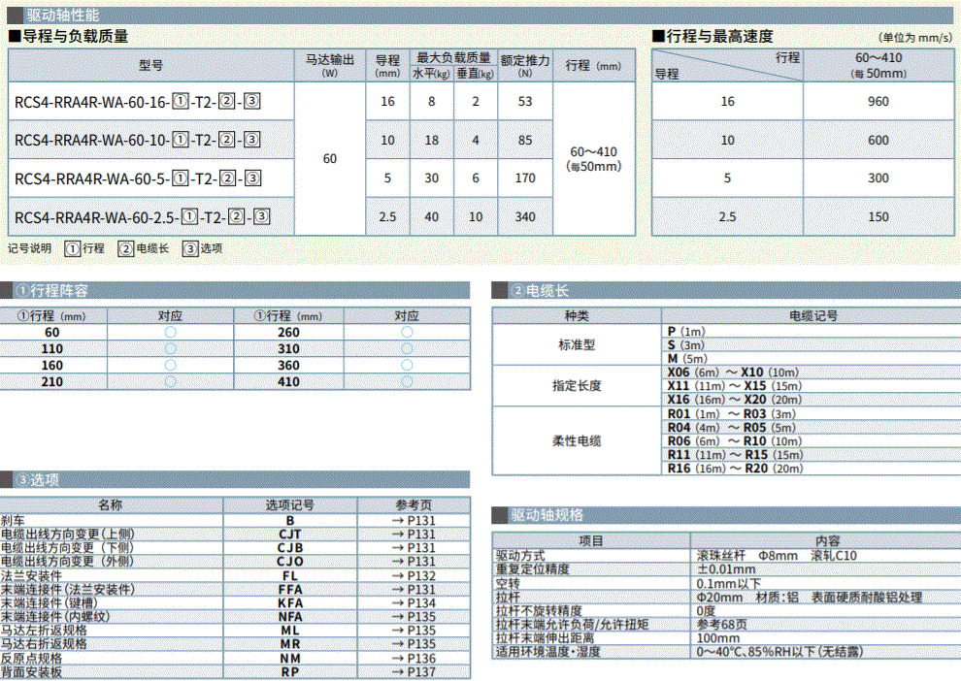Image resolution: width=961 pixels, height=681 pixels.
Task: Click the ③选项 legend item under 记号说明
Action: point(202,248)
